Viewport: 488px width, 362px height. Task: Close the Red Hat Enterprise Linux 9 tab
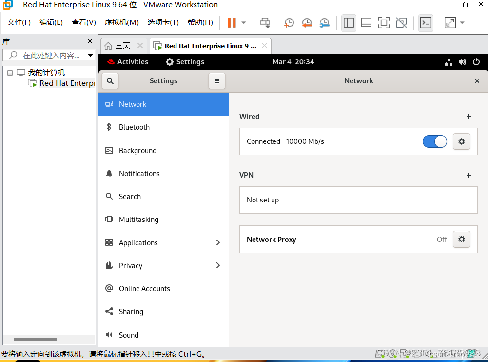click(265, 46)
